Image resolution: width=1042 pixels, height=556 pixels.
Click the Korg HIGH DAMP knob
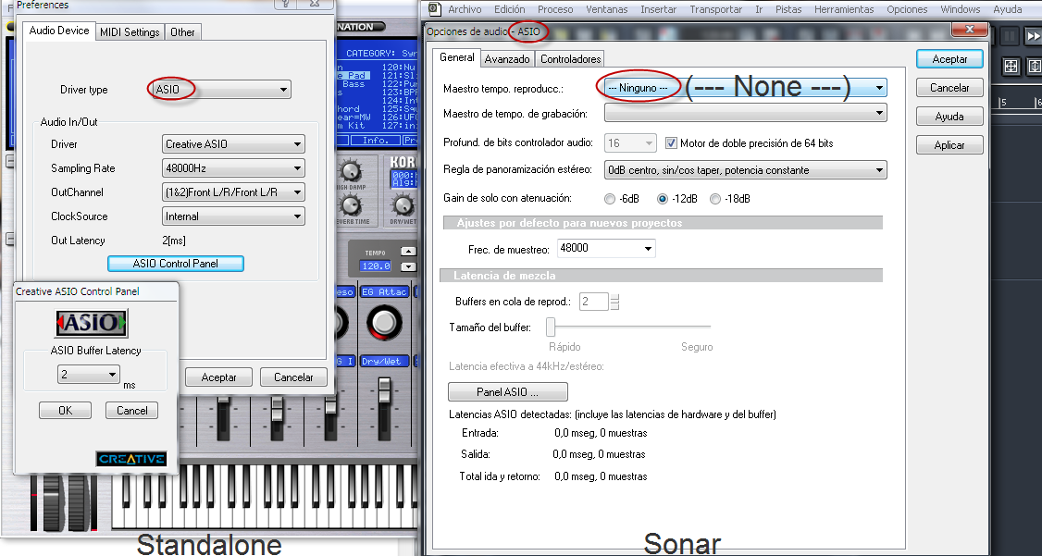348,171
